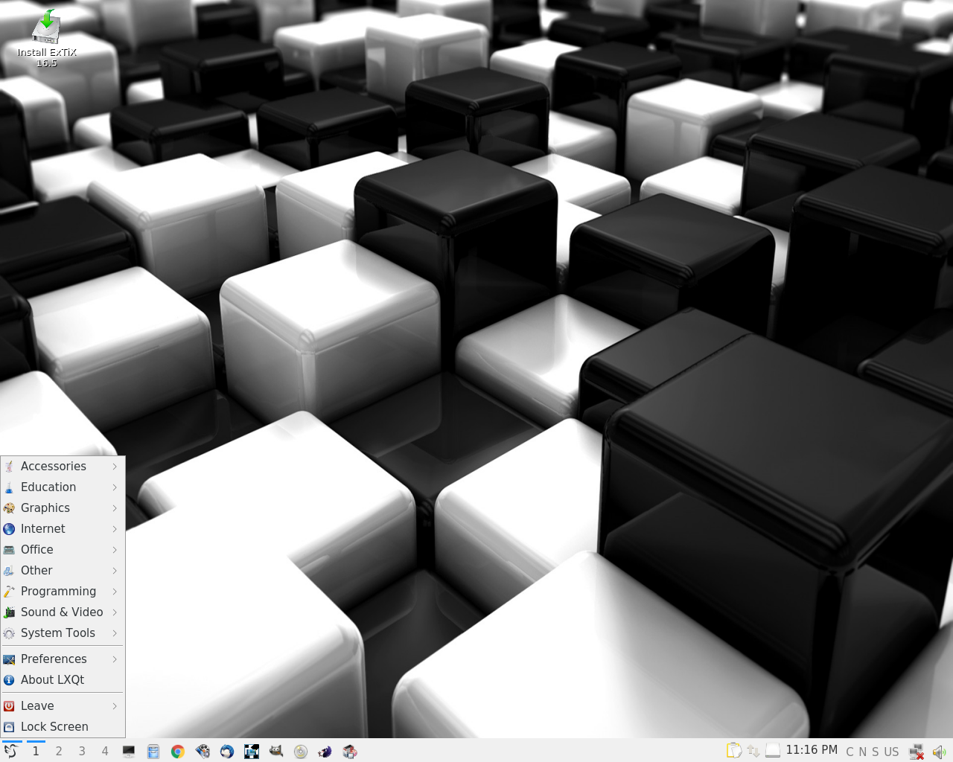Click the network transfer arrows tray icon
The image size is (953, 762).
click(x=753, y=751)
